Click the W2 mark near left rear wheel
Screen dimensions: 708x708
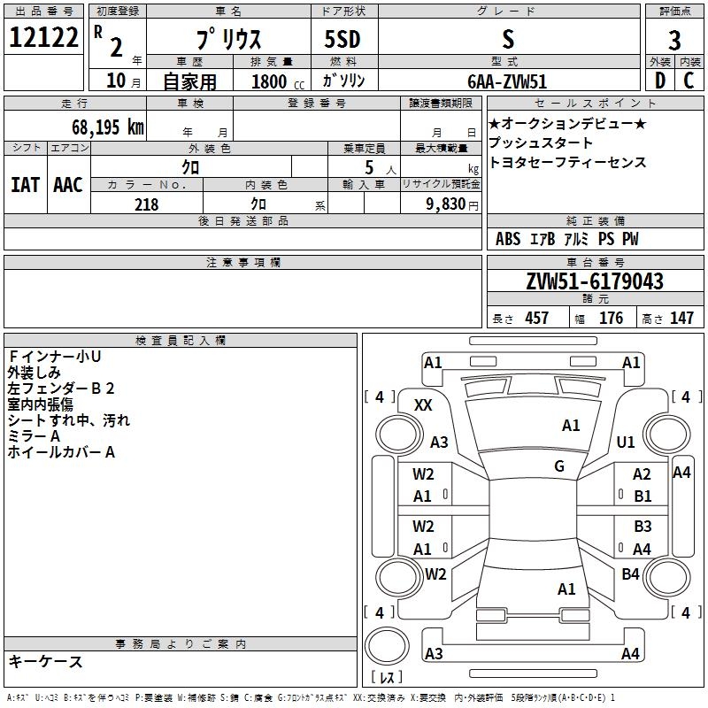[x=435, y=573]
